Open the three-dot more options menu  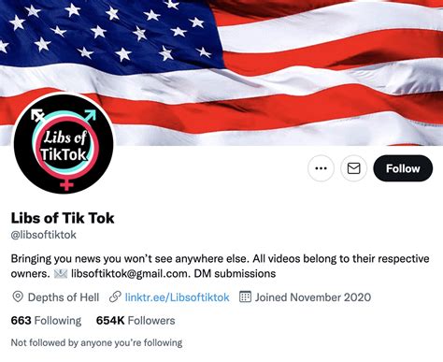[321, 168]
